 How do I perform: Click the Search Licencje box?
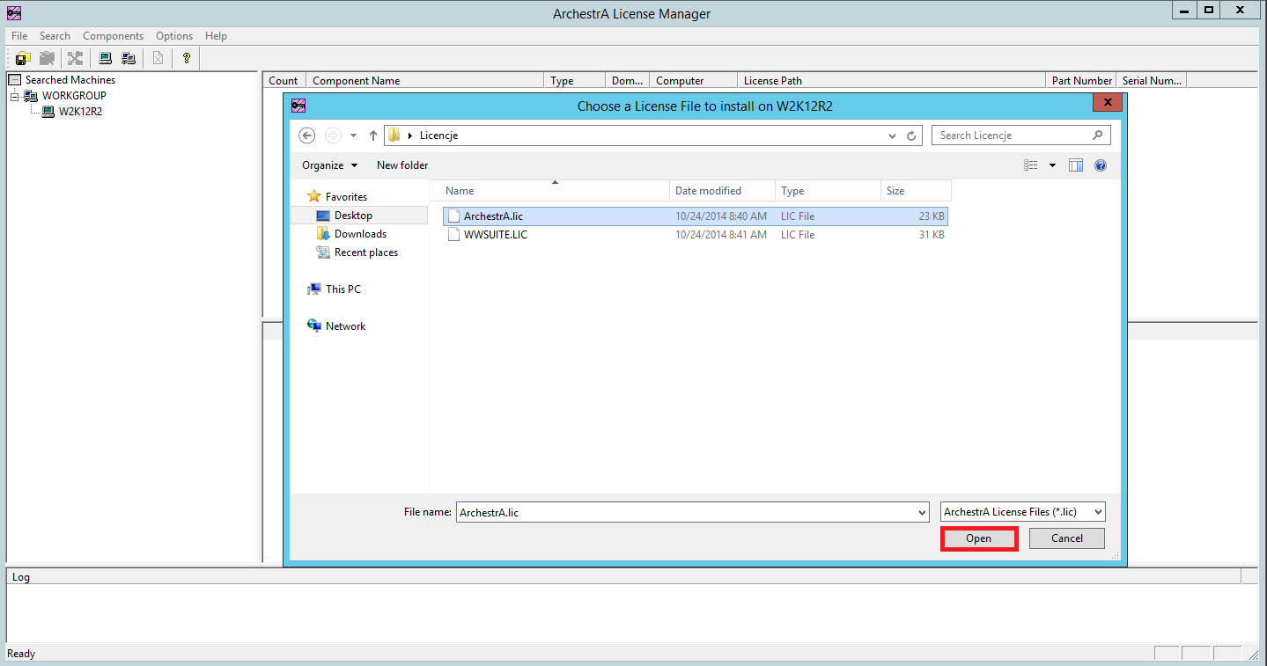[1022, 135]
